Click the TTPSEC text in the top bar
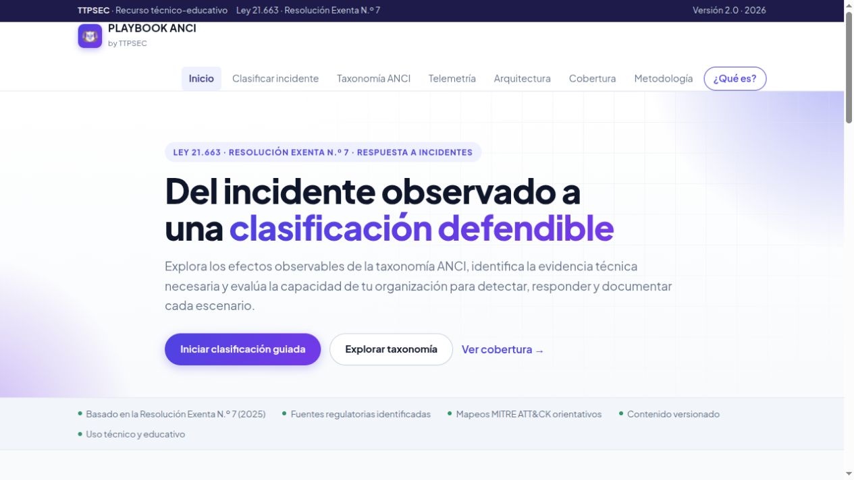Image resolution: width=854 pixels, height=480 pixels. [x=93, y=10]
